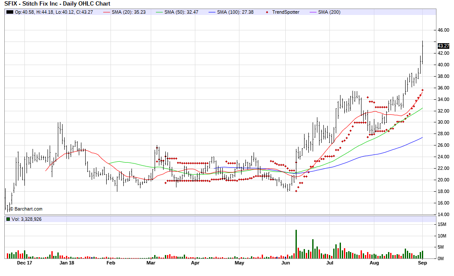The image size is (454, 276).
Task: Click the 22.00 price axis label
Action: point(443,168)
